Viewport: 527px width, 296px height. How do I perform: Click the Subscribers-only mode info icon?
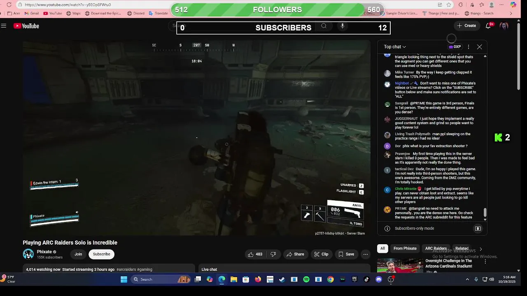tap(387, 229)
